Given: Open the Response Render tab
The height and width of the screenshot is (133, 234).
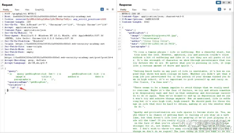Looking at the screenshot, I should [x=156, y=9].
